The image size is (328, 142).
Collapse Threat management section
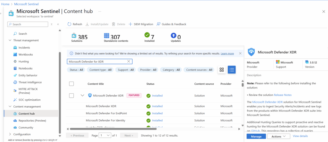click(x=10, y=40)
